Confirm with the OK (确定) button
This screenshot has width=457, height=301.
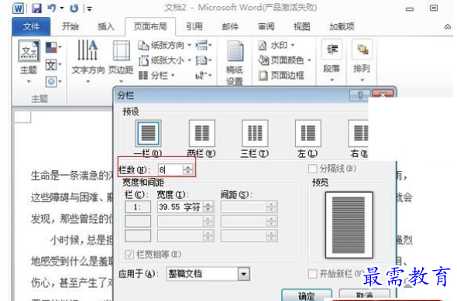307,295
